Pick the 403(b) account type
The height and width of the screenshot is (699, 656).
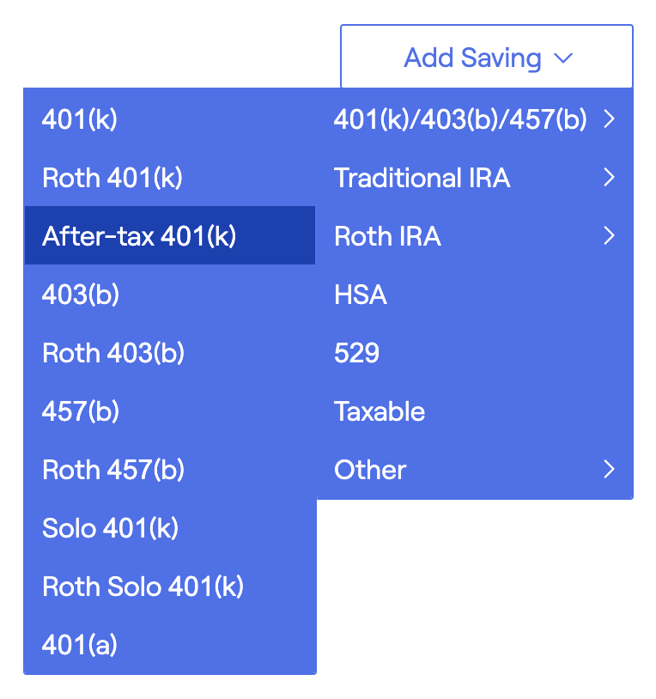(170, 294)
